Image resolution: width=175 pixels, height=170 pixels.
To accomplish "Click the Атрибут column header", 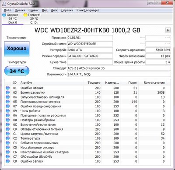I will pos(51,83).
